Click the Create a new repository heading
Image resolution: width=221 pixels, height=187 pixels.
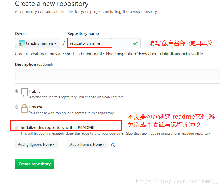(x=52, y=4)
